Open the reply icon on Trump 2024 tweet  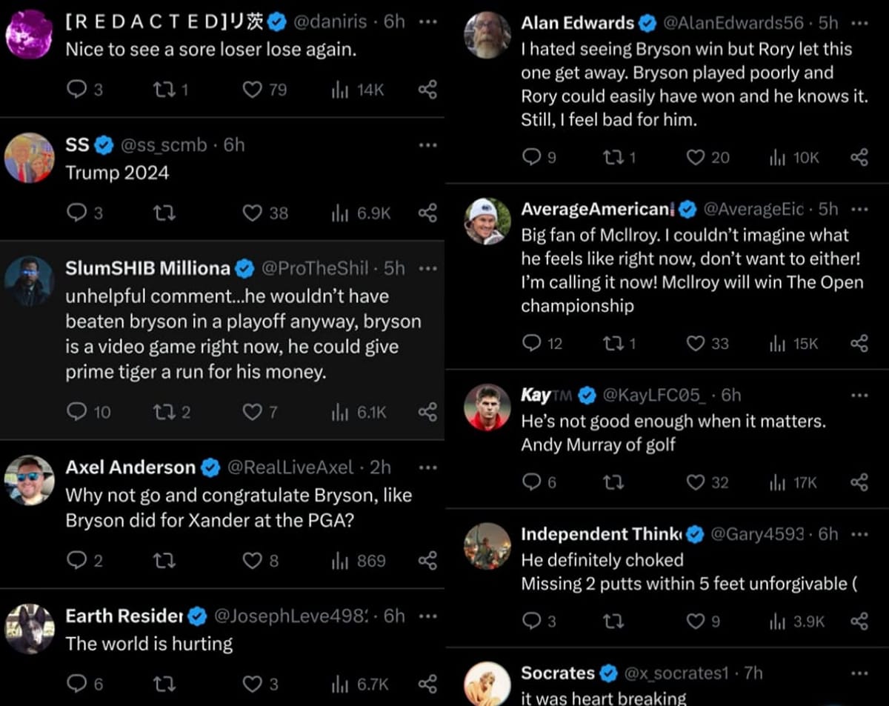[x=77, y=213]
